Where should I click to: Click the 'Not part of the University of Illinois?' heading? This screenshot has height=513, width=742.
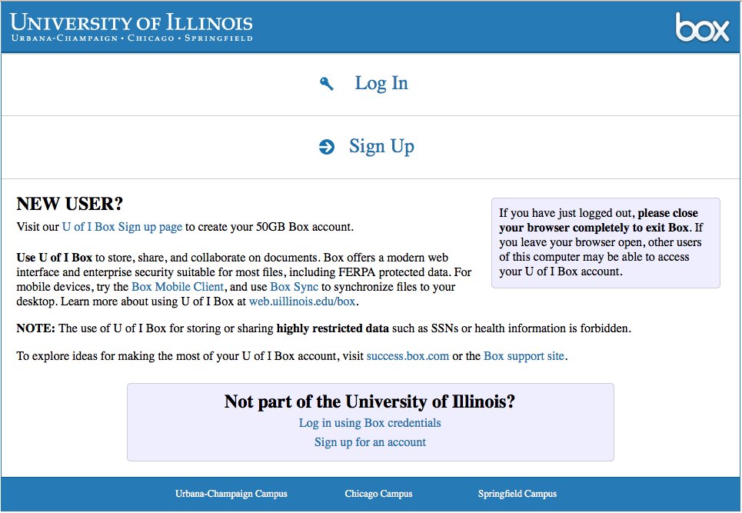click(x=370, y=401)
